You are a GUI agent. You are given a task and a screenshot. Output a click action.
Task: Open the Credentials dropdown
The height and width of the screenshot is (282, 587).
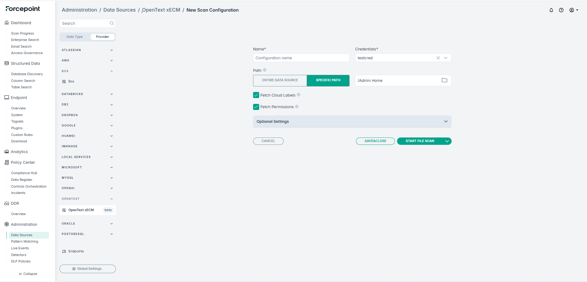click(x=445, y=58)
